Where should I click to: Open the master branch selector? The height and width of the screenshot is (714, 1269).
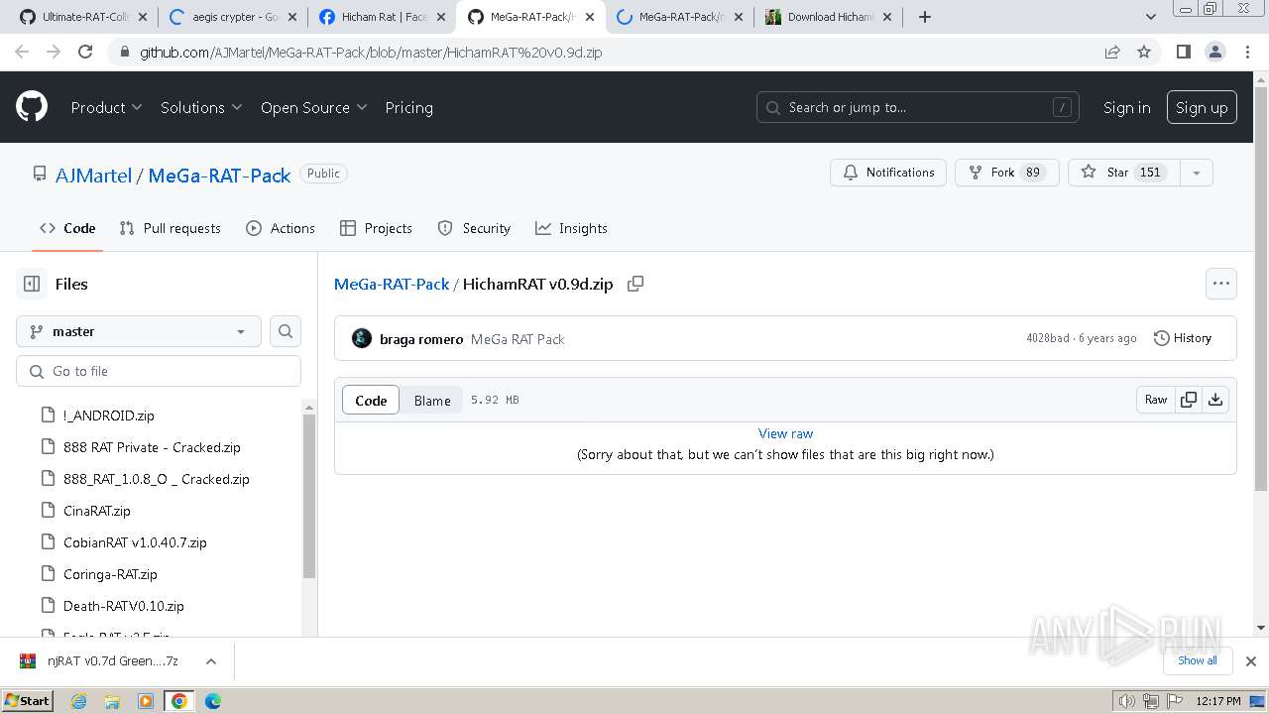(x=139, y=331)
